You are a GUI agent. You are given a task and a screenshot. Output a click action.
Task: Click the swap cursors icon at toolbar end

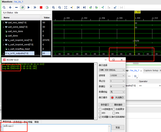pos(121,7)
